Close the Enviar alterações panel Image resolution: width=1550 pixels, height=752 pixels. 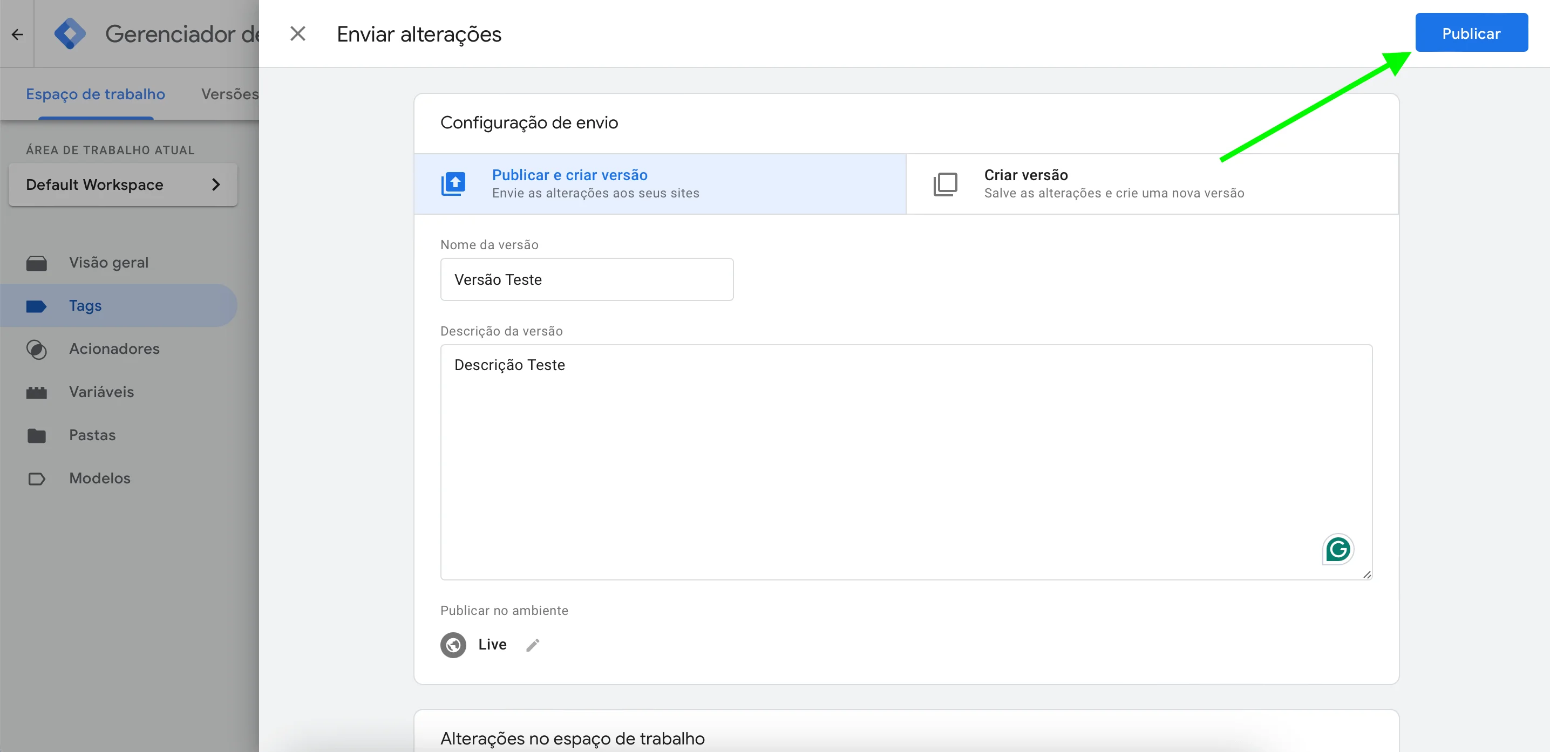click(x=298, y=33)
